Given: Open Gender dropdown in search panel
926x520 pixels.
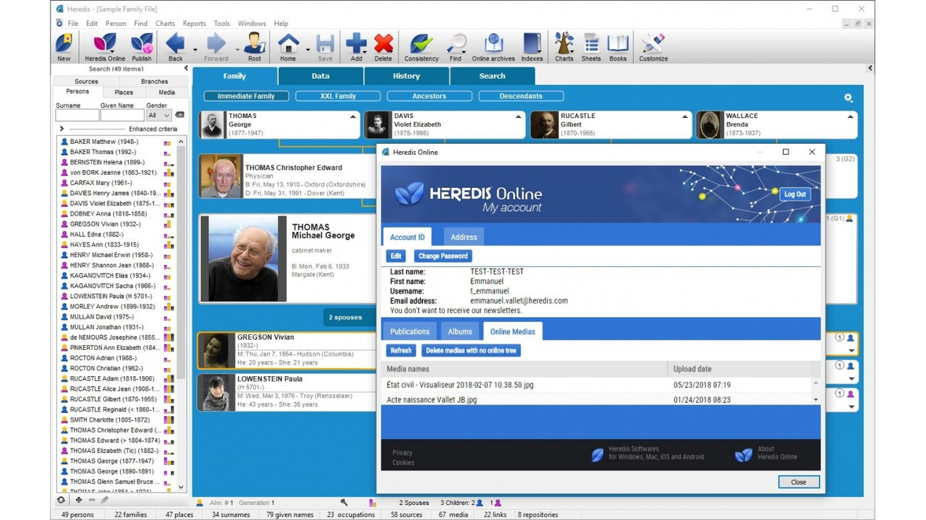Looking at the screenshot, I should [158, 115].
